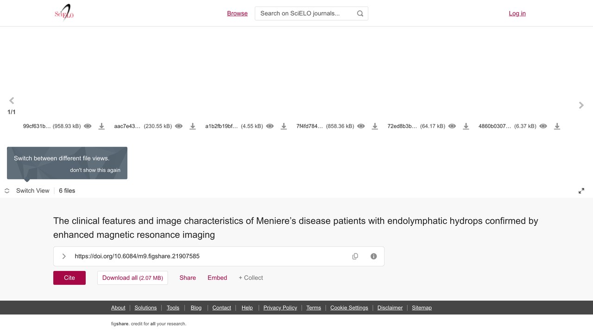Preview file 99cf631b with eye icon
This screenshot has width=593, height=333.
pyautogui.click(x=88, y=126)
